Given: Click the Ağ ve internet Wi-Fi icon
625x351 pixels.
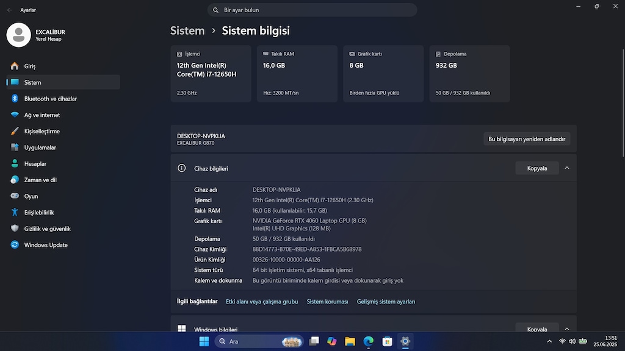Looking at the screenshot, I should click(x=15, y=115).
